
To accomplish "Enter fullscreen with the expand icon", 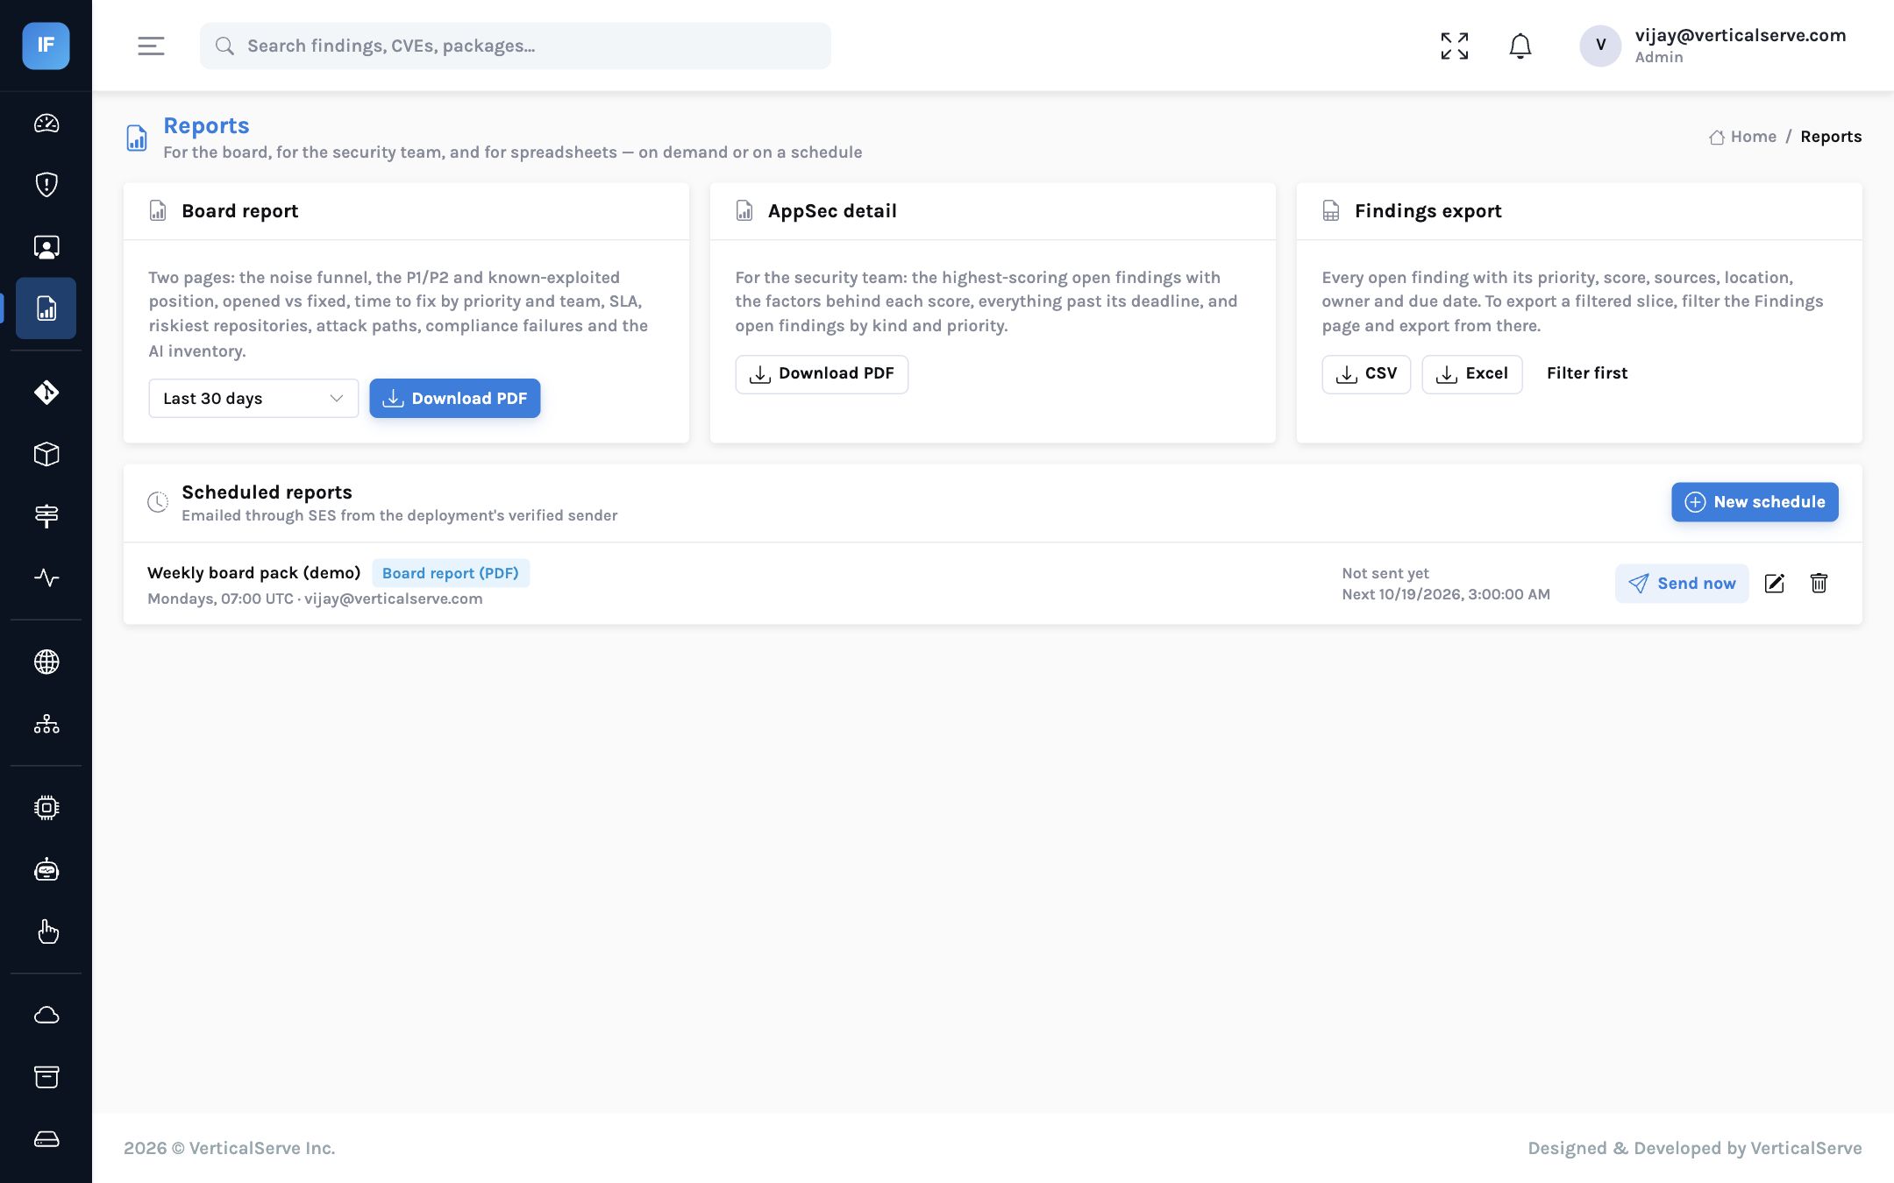I will [1455, 46].
